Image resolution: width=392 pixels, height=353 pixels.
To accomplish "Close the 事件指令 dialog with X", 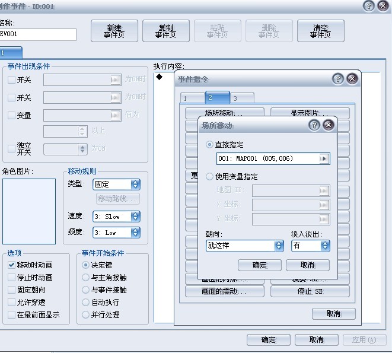I will click(352, 79).
